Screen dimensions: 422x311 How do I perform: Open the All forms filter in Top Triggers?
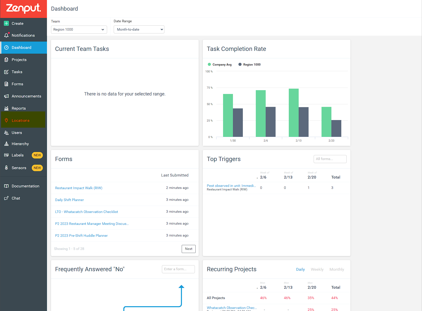pyautogui.click(x=330, y=159)
